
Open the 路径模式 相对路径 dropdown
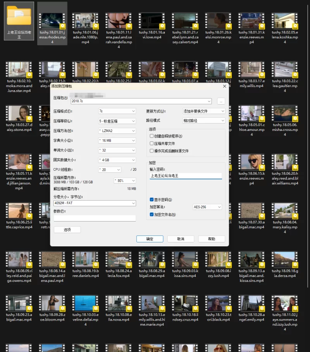pos(204,120)
